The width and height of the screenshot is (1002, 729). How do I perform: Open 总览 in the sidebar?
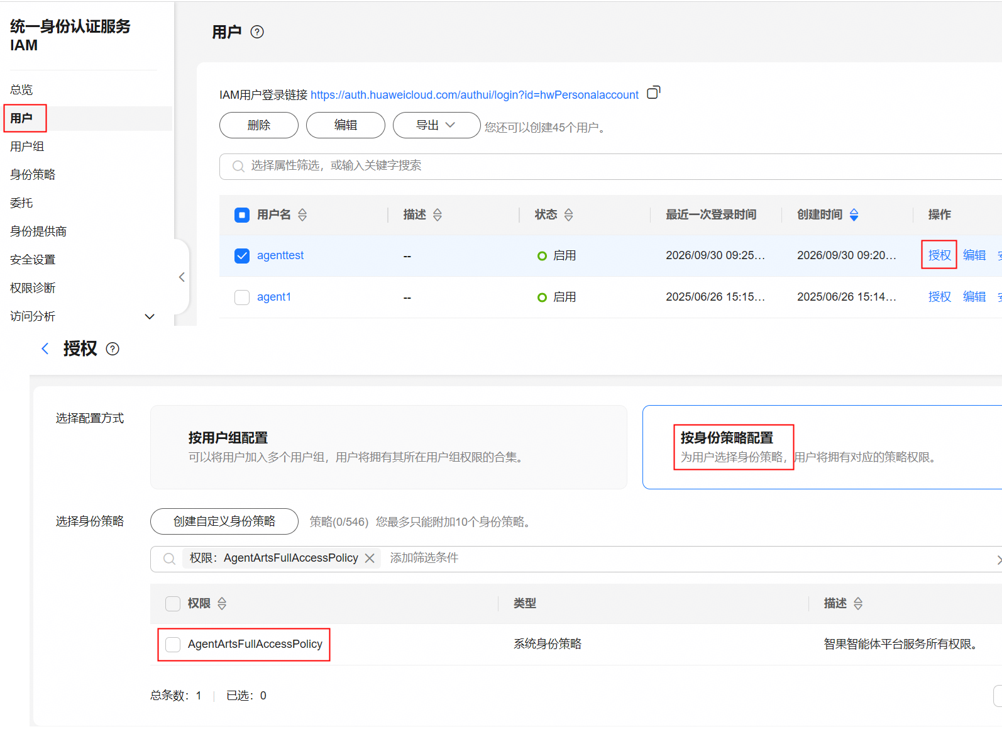tap(21, 90)
